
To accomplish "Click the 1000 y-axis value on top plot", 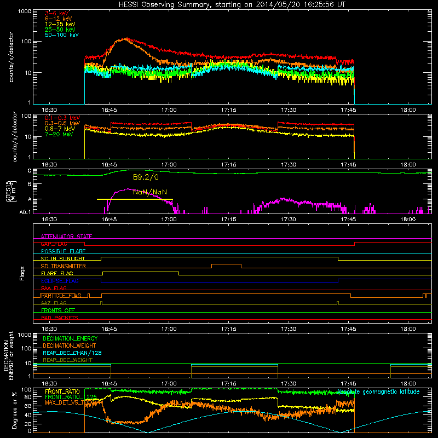I will pos(25,11).
